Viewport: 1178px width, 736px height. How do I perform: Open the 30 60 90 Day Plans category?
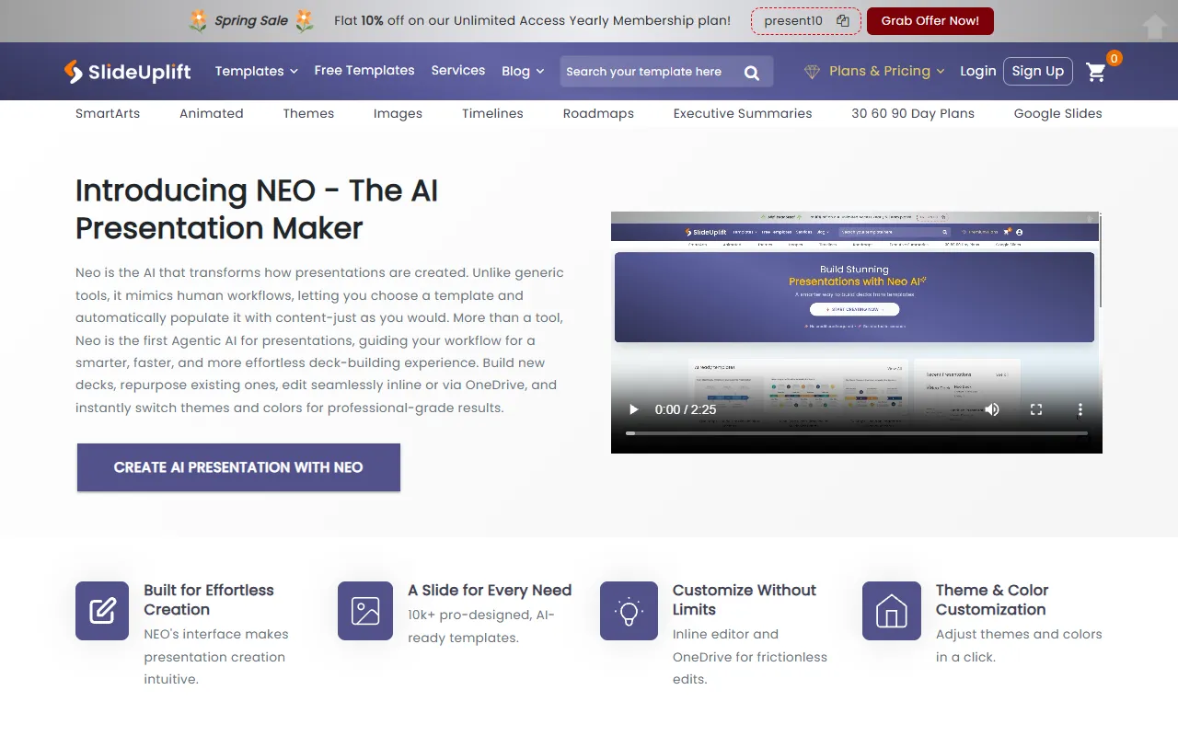coord(913,113)
